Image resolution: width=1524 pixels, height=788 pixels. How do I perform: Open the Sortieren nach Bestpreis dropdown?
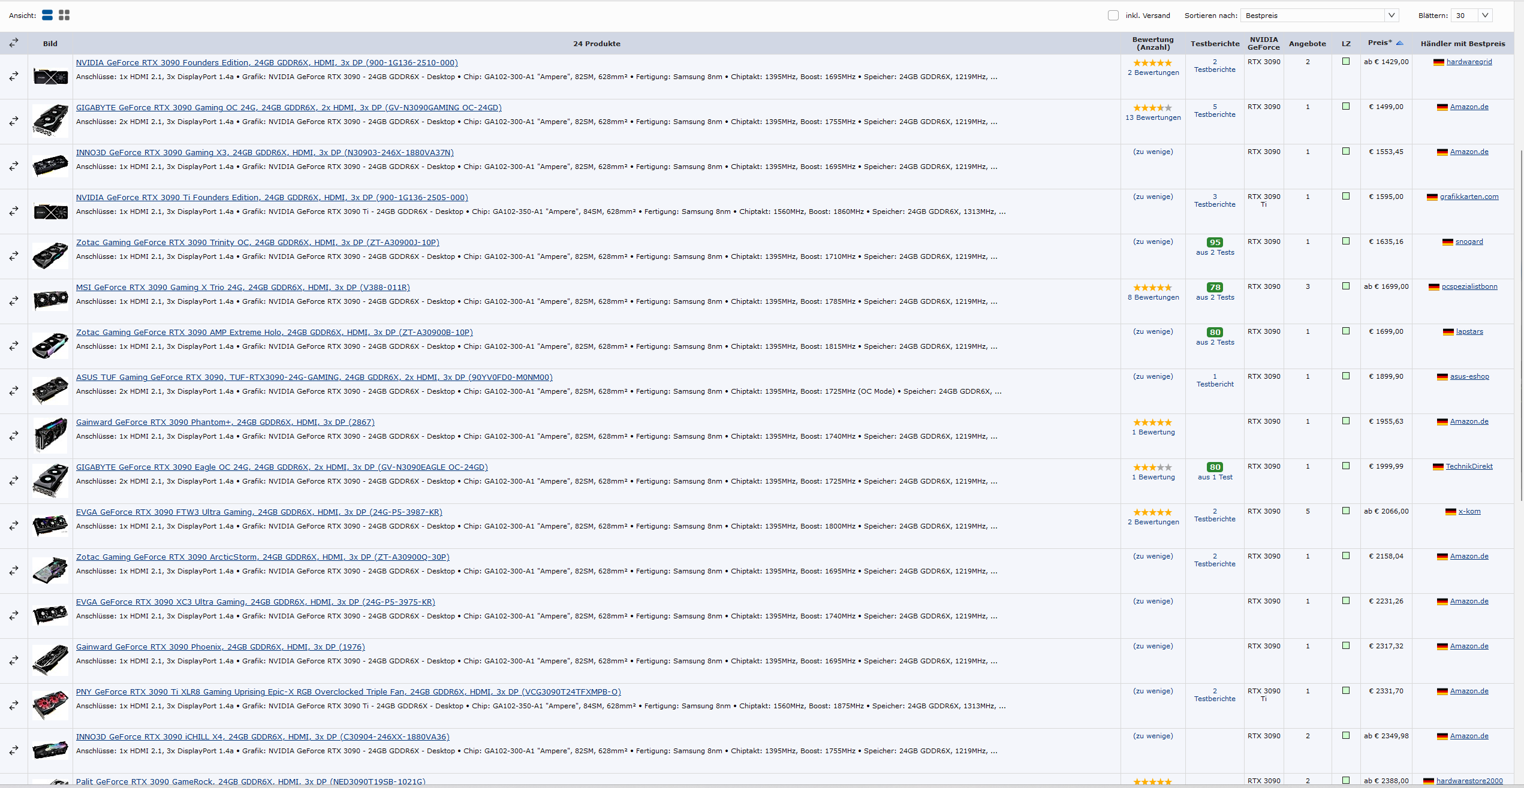coord(1319,16)
